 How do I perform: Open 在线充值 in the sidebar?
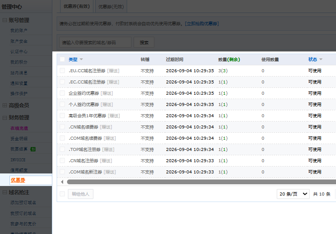pyautogui.click(x=19, y=128)
